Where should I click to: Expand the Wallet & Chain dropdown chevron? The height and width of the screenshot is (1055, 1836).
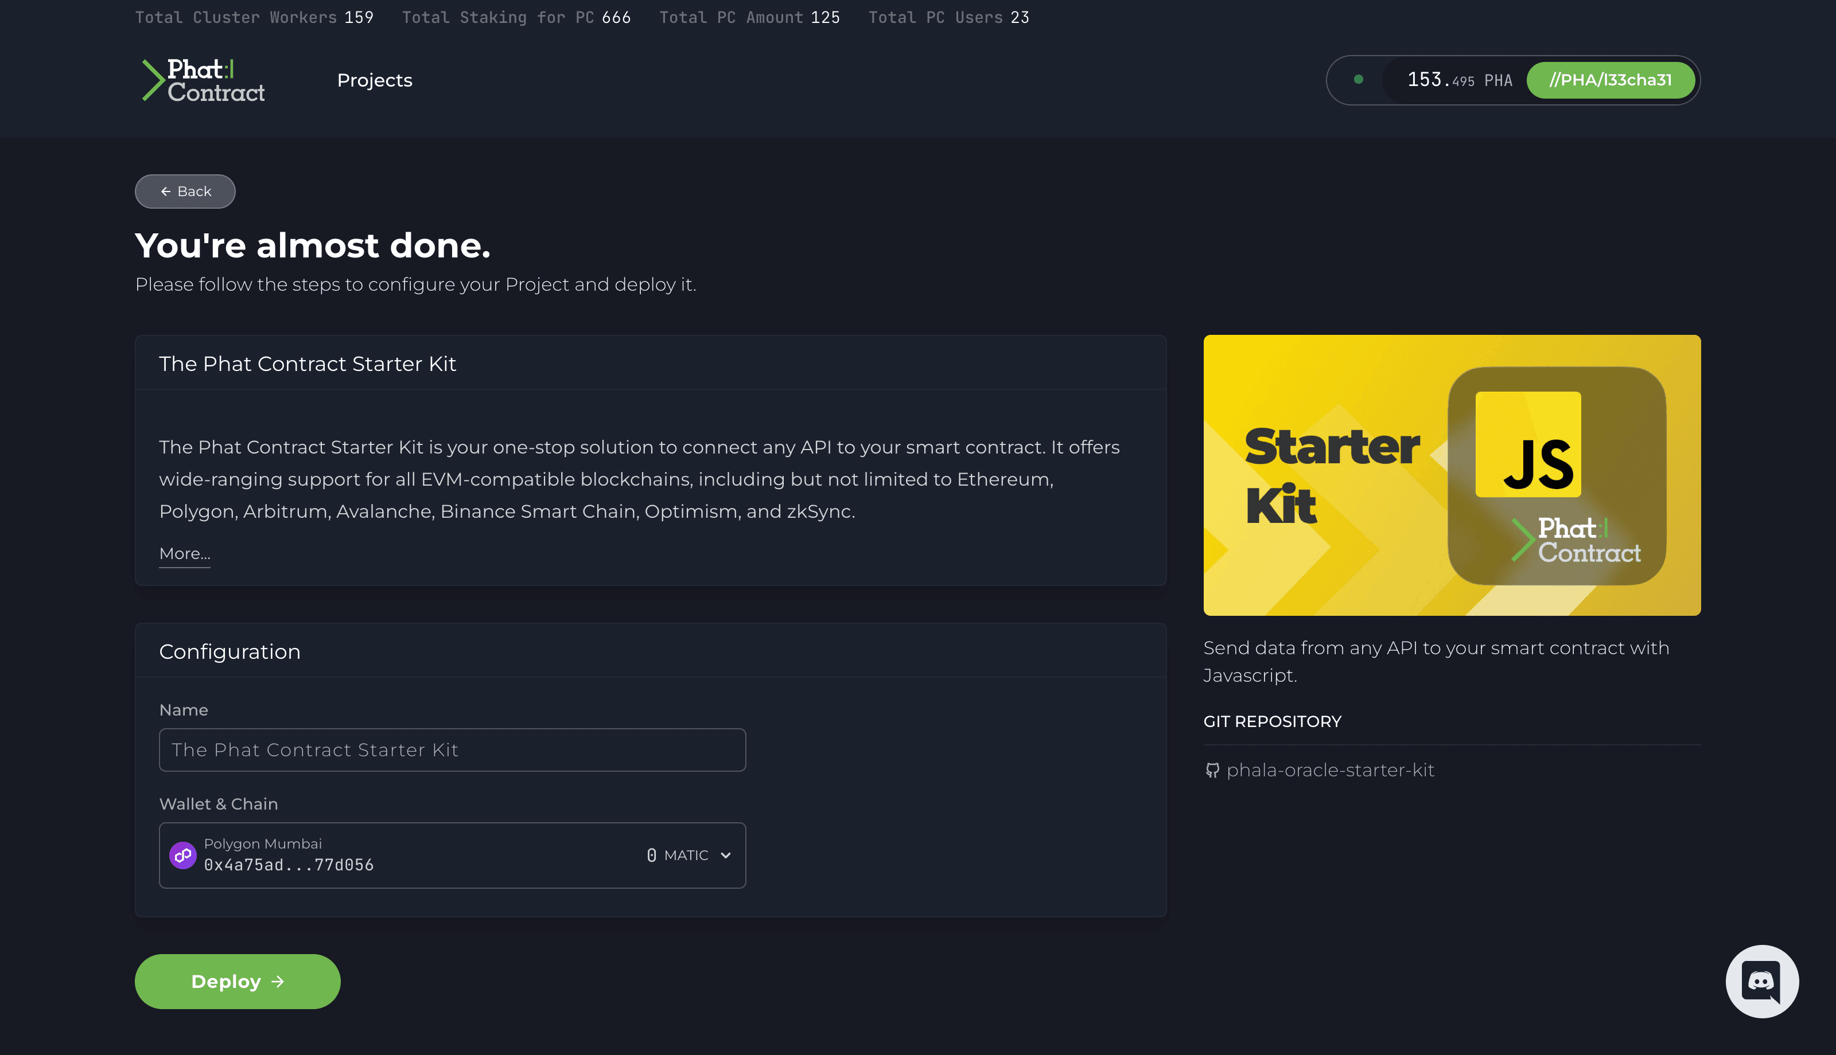[x=726, y=855]
